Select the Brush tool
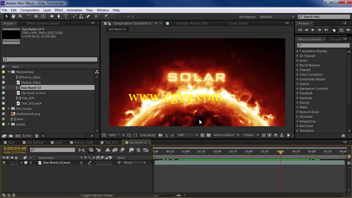The width and height of the screenshot is (352, 198). [x=74, y=16]
